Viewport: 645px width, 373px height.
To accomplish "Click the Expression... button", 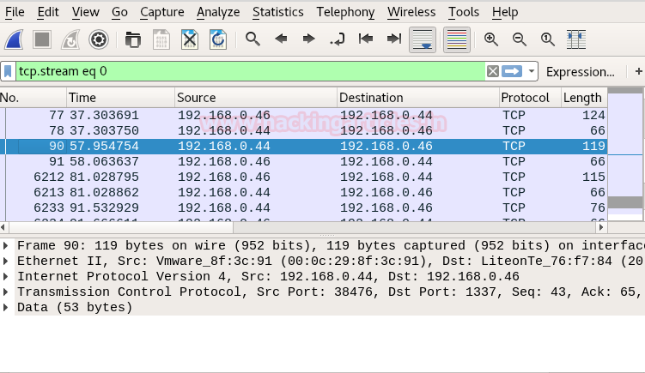I will tap(581, 71).
